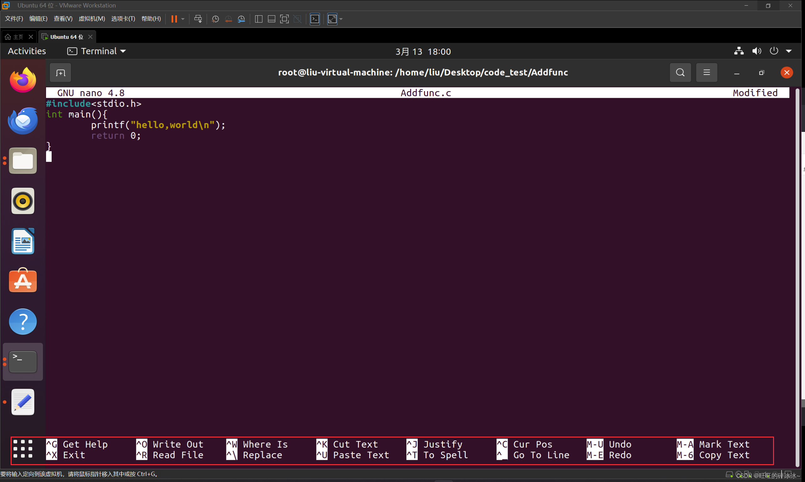The width and height of the screenshot is (805, 482).
Task: Open Rhythmbox from the dock
Action: pyautogui.click(x=23, y=201)
